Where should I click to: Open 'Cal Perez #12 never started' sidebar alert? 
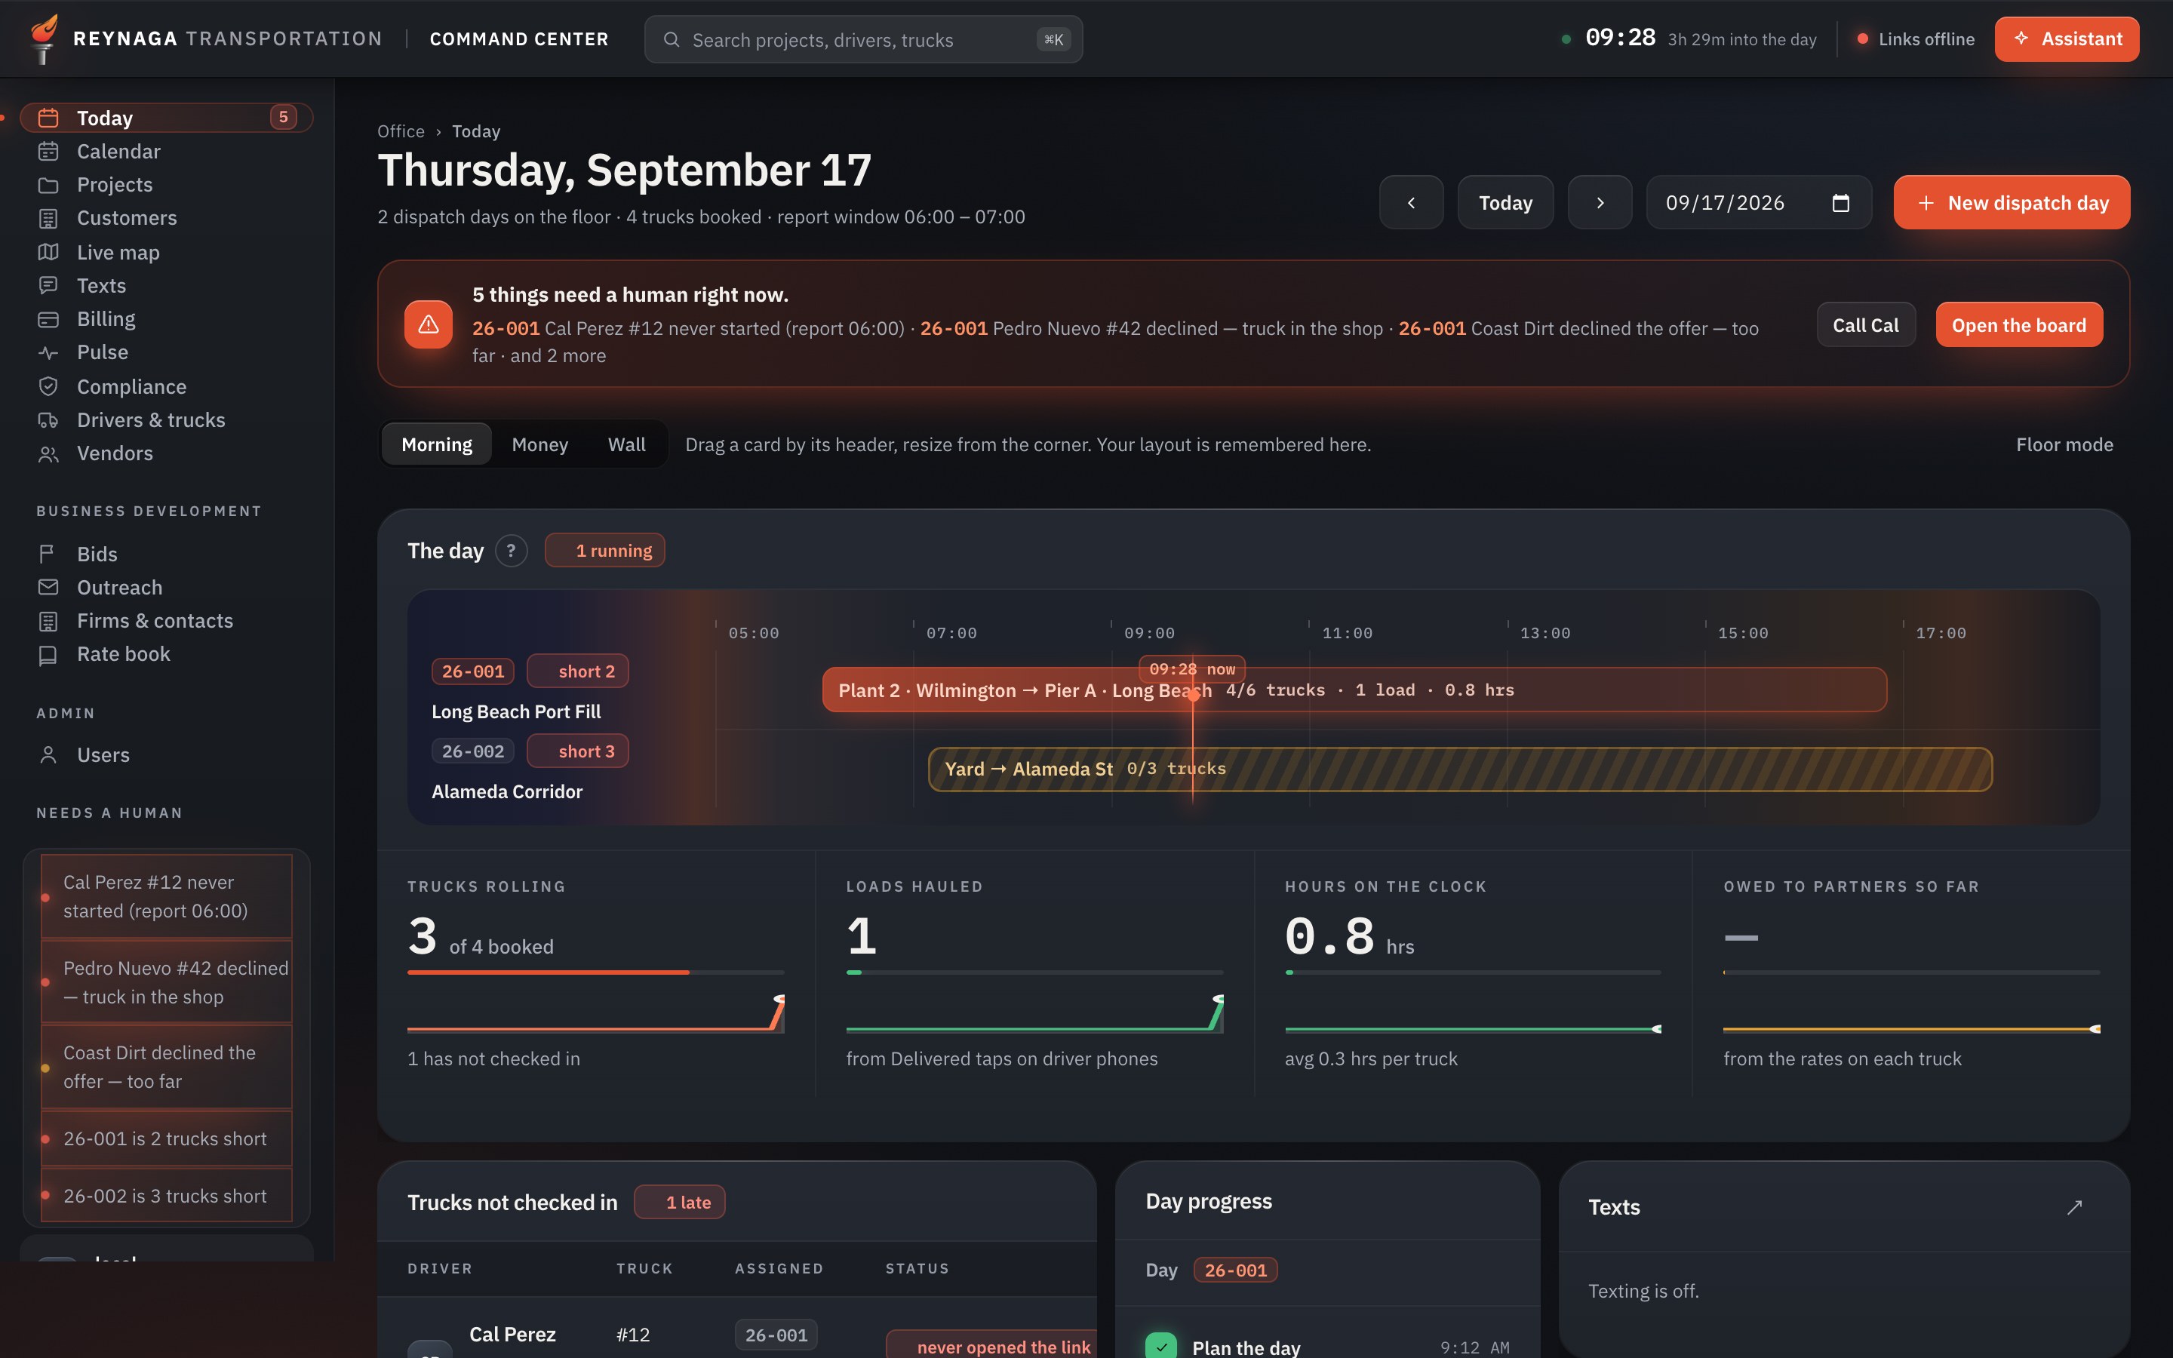pyautogui.click(x=166, y=896)
